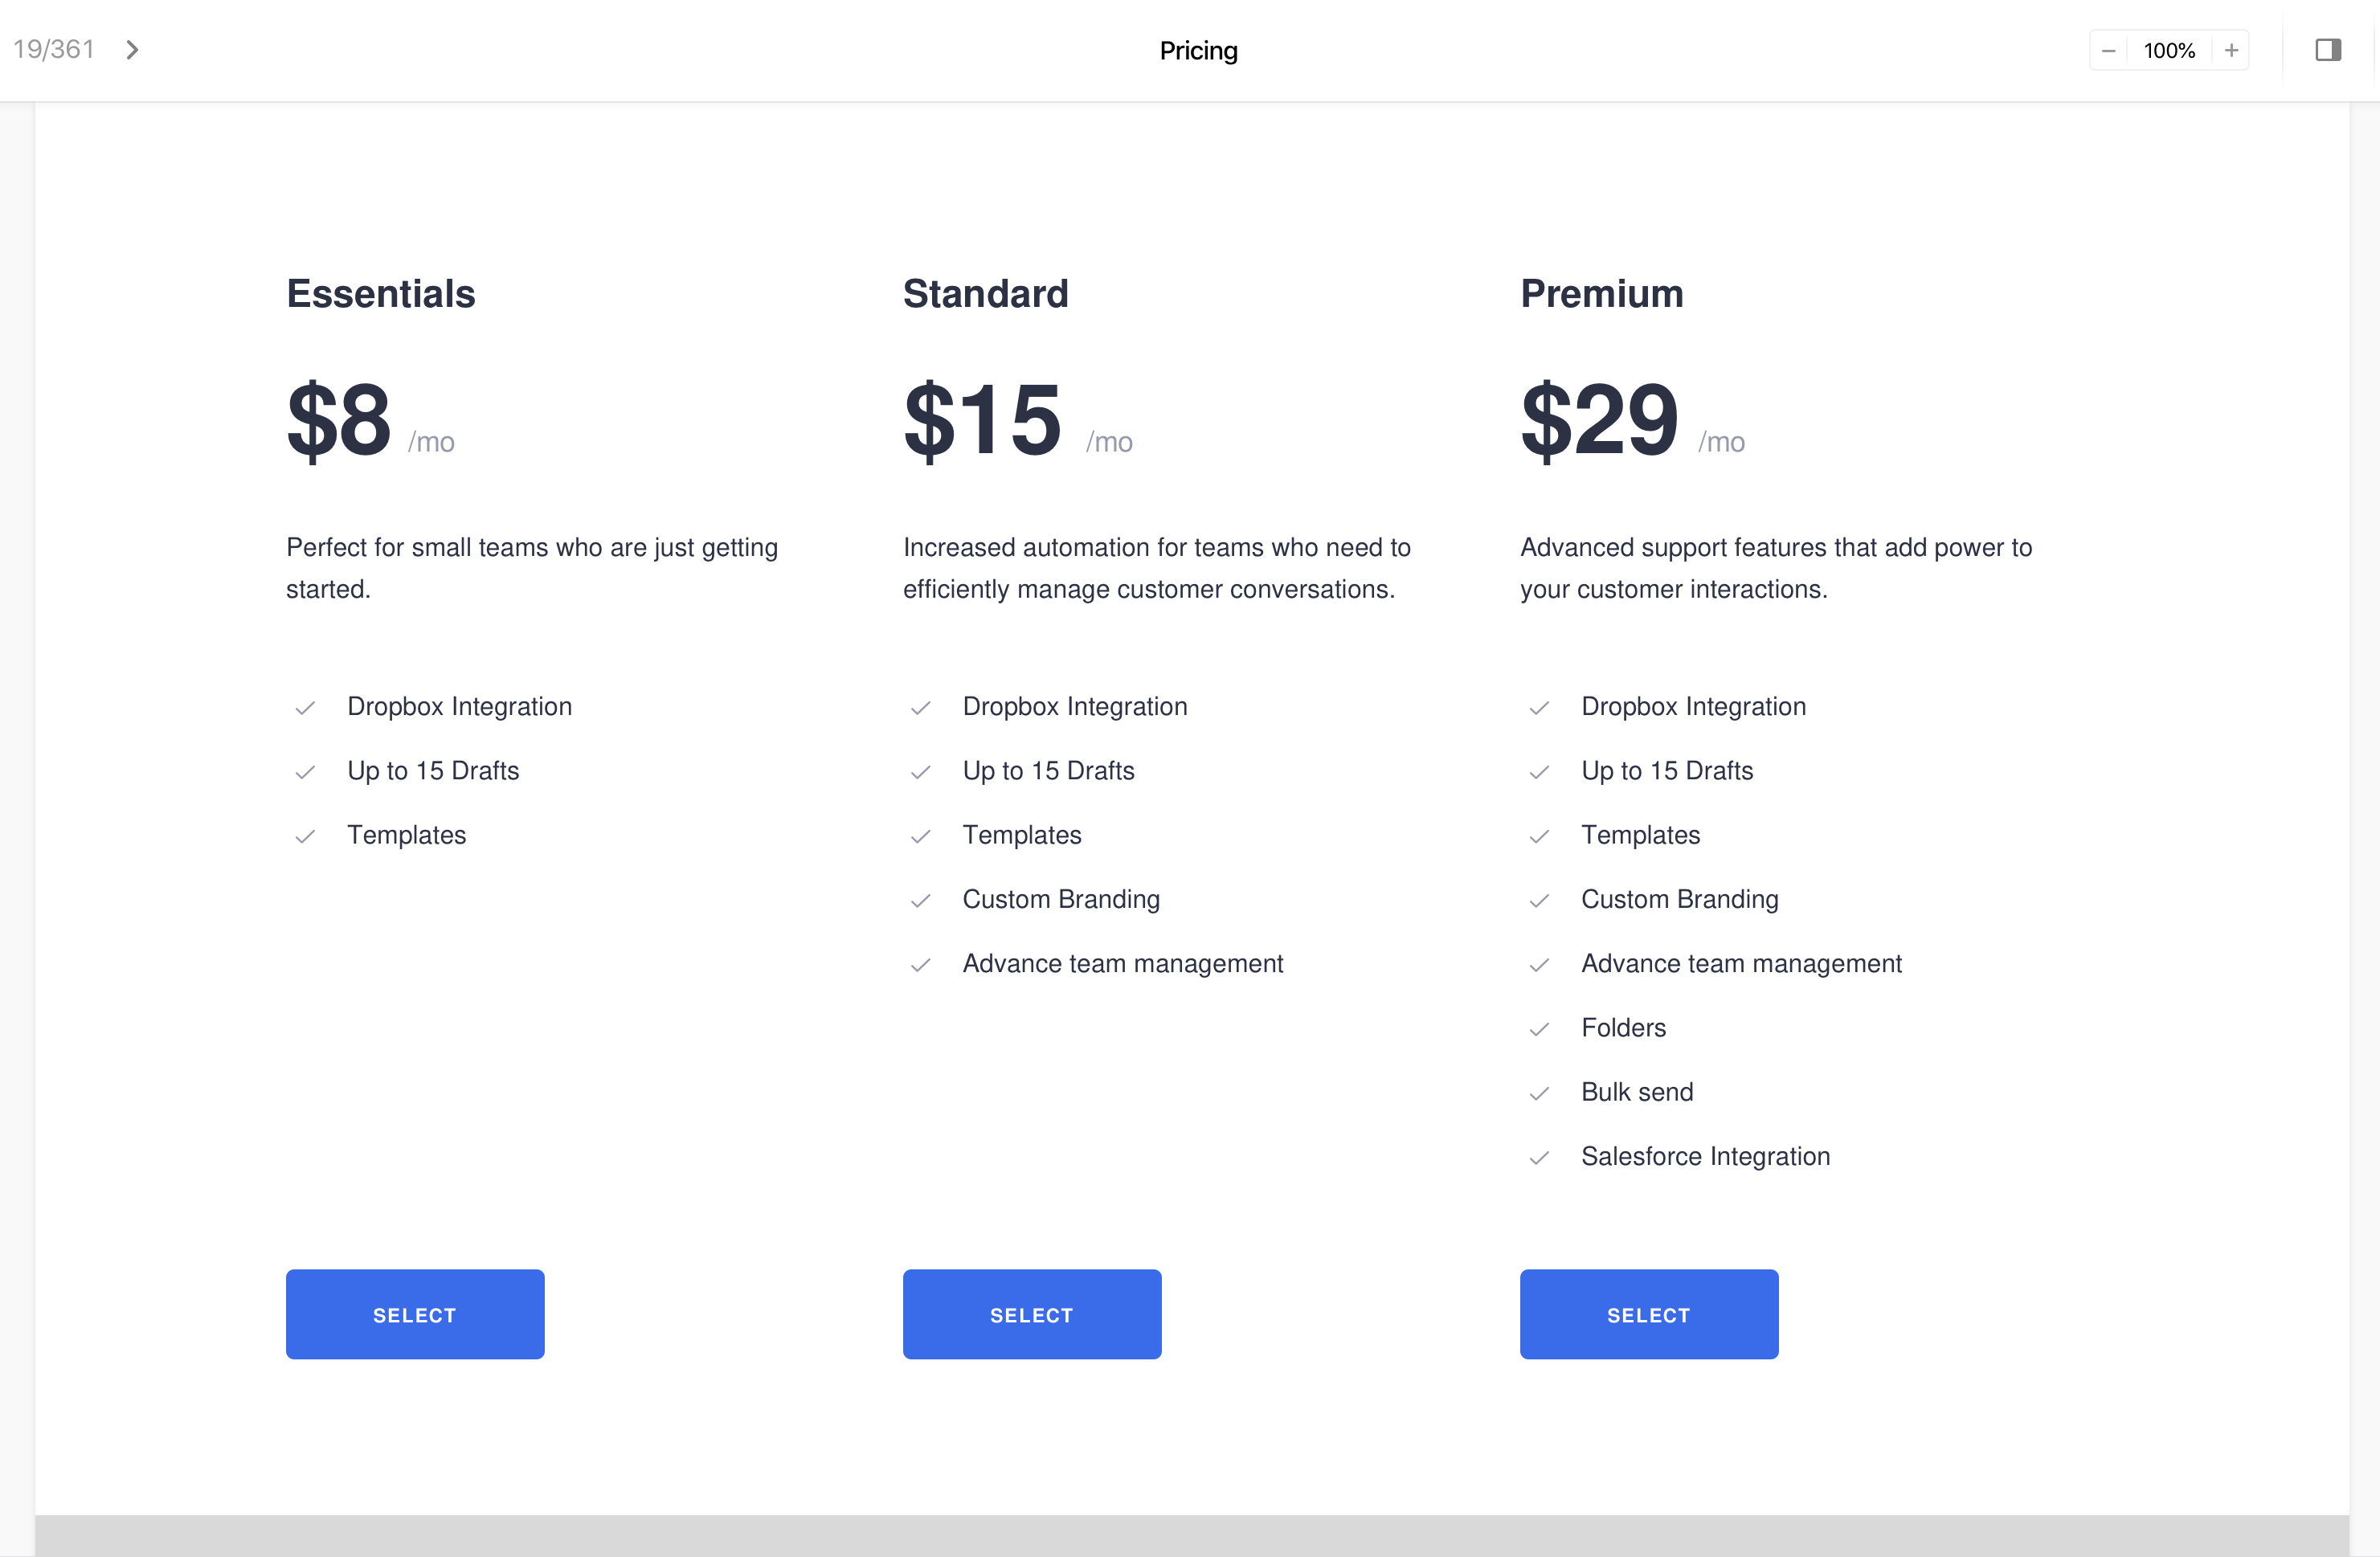Click the next page chevron arrow

coord(132,50)
